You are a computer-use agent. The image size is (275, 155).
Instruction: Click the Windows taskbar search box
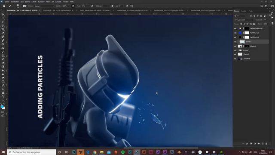coord(31,152)
